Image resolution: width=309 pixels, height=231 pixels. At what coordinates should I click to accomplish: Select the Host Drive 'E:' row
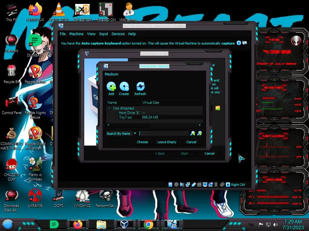click(x=154, y=113)
